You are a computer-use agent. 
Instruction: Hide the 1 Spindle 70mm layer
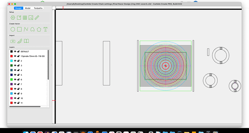(15, 56)
